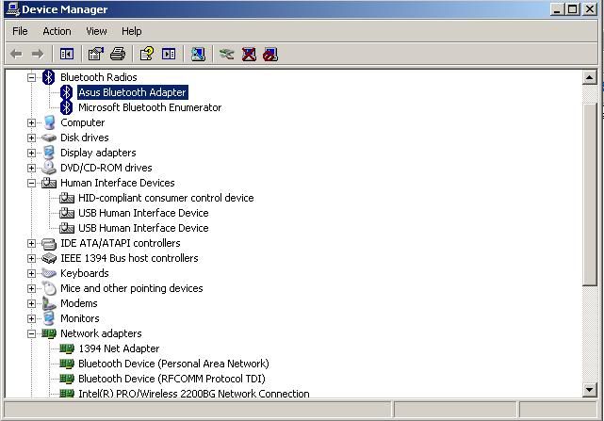
Task: Expand the IDE ATA/ATAPI controllers node
Action: click(x=32, y=243)
